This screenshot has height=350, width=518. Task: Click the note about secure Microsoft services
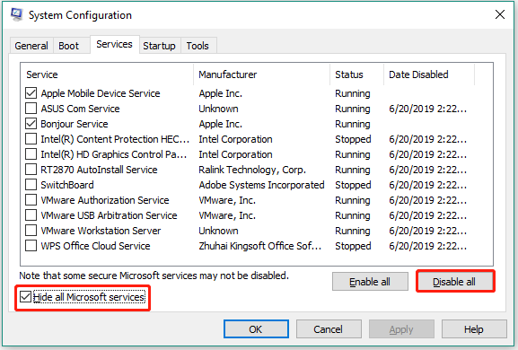[x=154, y=276]
